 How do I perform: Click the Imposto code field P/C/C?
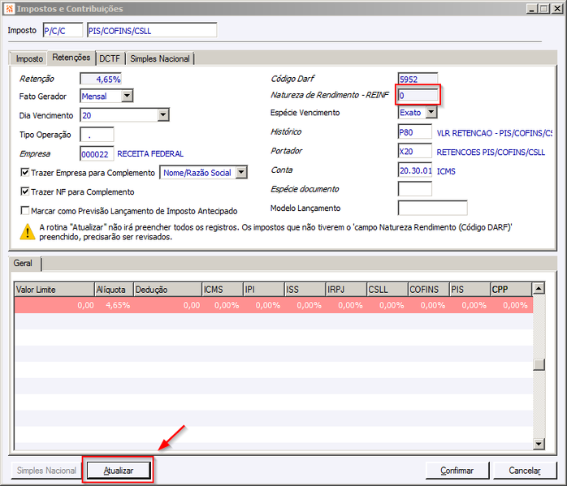click(x=63, y=30)
